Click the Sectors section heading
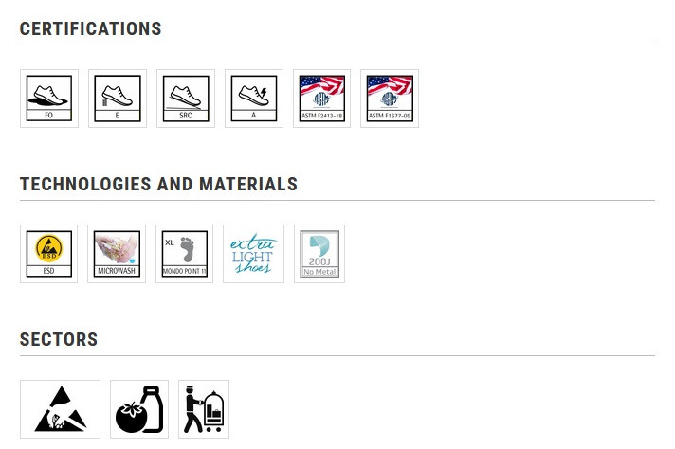This screenshot has width=675, height=449. (59, 339)
